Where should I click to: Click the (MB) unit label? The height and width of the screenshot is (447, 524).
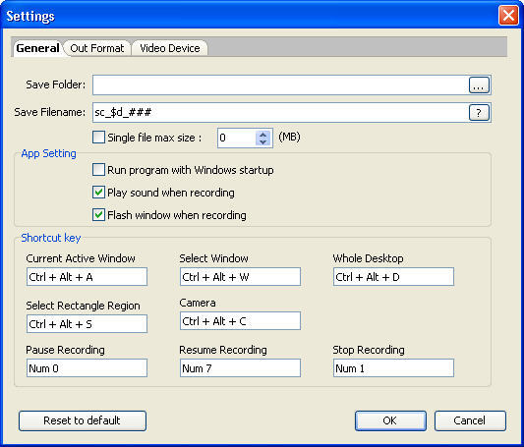pyautogui.click(x=289, y=137)
